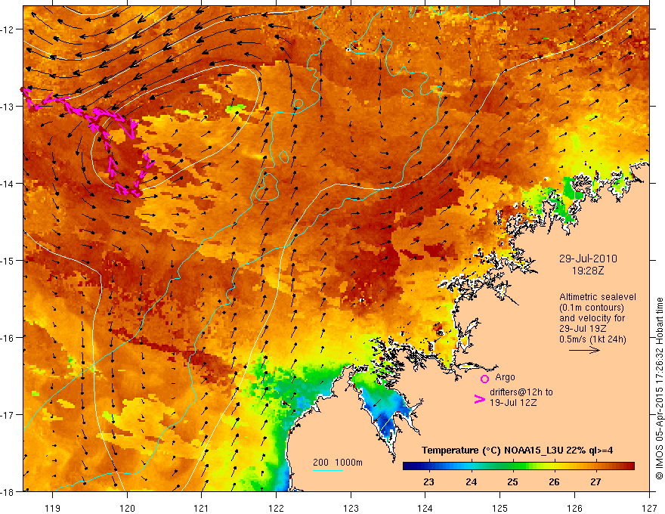This screenshot has width=665, height=514.
Task: Click latitude axis label '-12'
Action: [8, 29]
